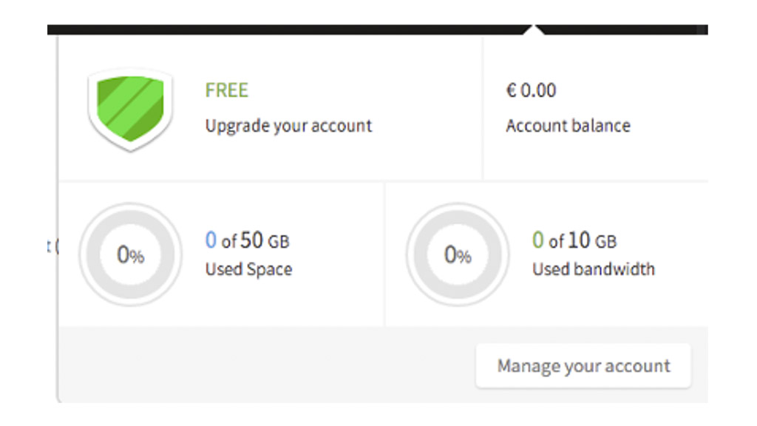The image size is (757, 426).
Task: Open the Upgrade your account link
Action: coord(288,126)
